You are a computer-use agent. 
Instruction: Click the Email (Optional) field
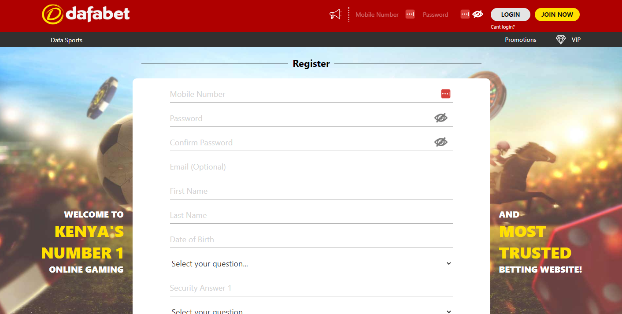pos(311,167)
